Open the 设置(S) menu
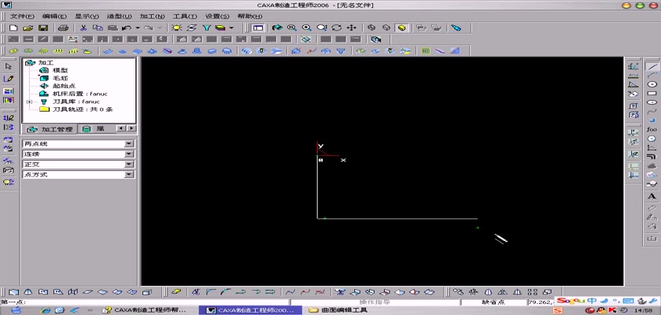The height and width of the screenshot is (315, 661). (217, 16)
